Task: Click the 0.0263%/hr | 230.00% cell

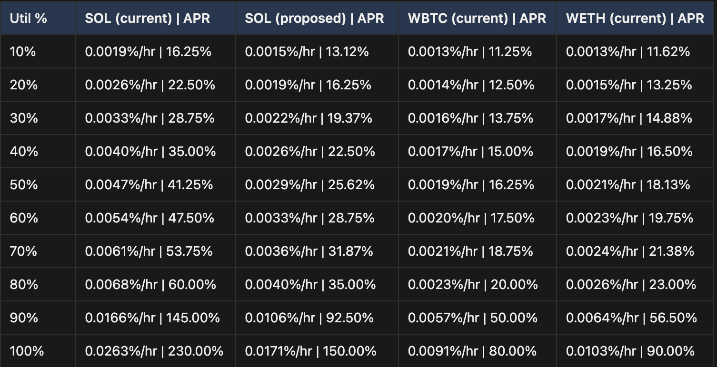Action: (x=154, y=351)
